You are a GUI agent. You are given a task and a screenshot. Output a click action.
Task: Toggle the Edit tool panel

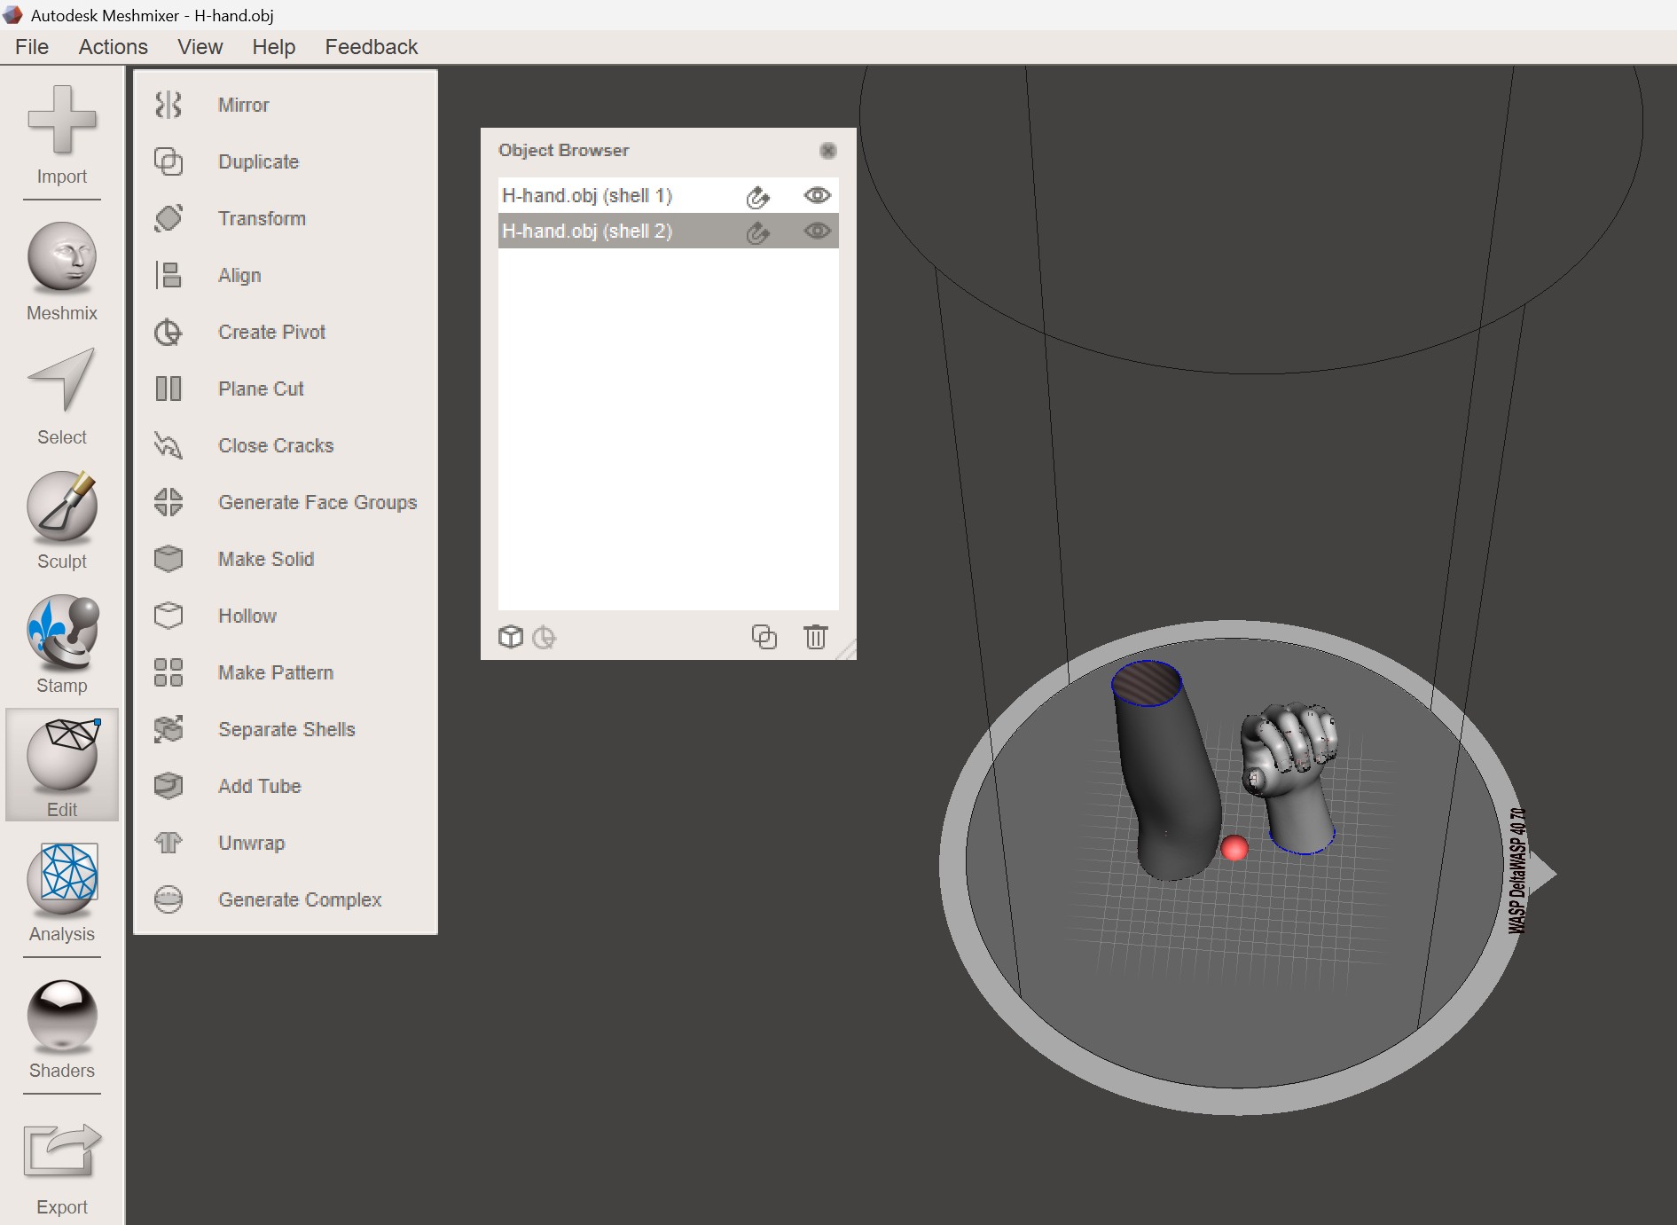[x=62, y=765]
